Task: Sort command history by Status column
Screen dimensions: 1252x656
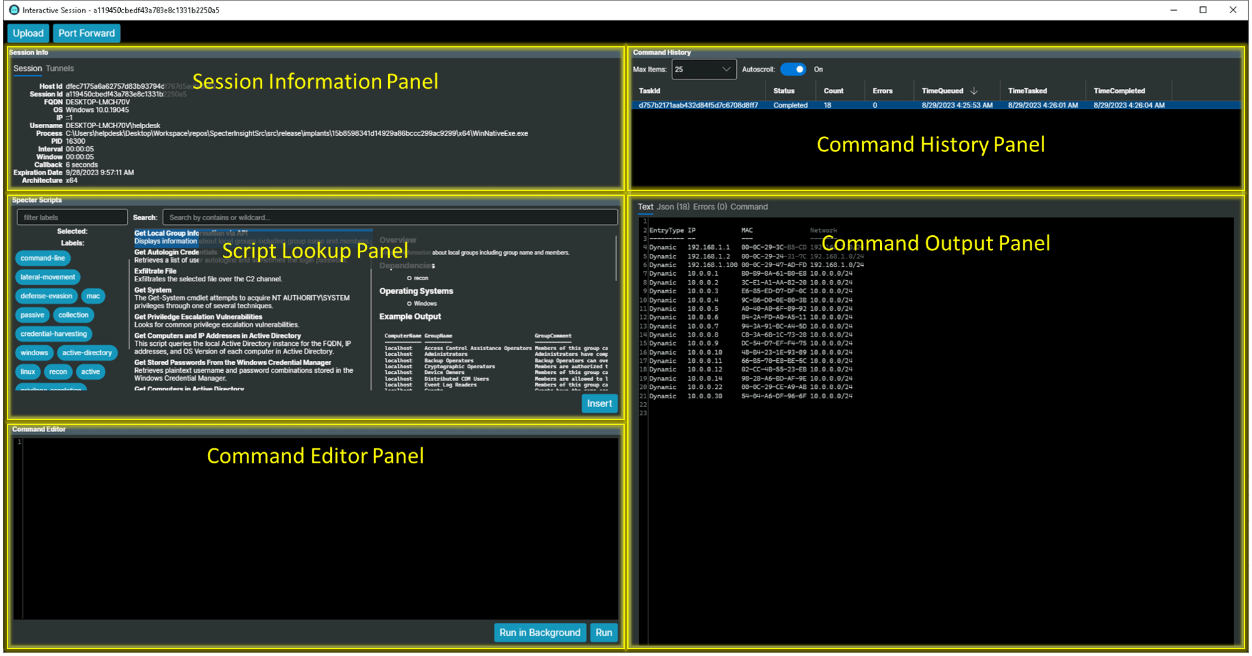Action: click(784, 91)
